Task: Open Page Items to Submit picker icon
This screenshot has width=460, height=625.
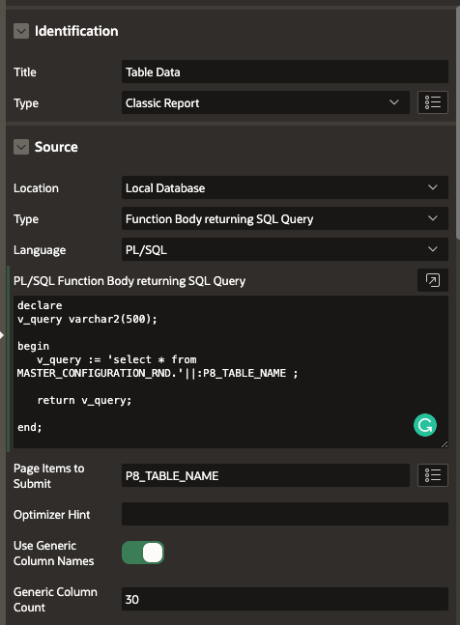Action: click(x=433, y=475)
